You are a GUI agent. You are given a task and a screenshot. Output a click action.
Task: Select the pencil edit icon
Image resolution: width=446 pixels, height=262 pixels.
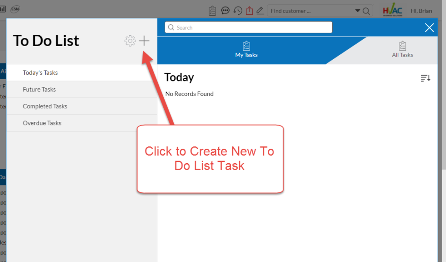pyautogui.click(x=260, y=10)
